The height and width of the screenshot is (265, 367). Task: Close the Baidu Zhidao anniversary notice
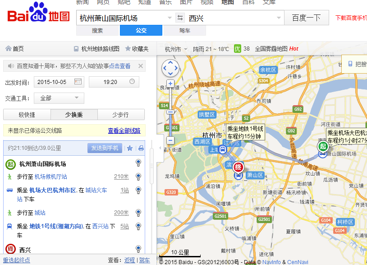pos(140,66)
